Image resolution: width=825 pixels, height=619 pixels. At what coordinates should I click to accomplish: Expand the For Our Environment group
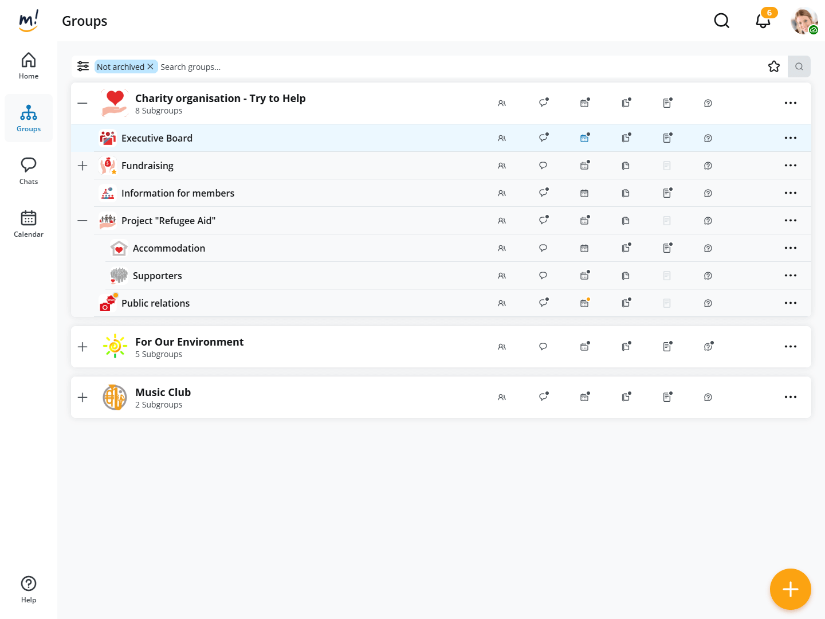pos(82,347)
